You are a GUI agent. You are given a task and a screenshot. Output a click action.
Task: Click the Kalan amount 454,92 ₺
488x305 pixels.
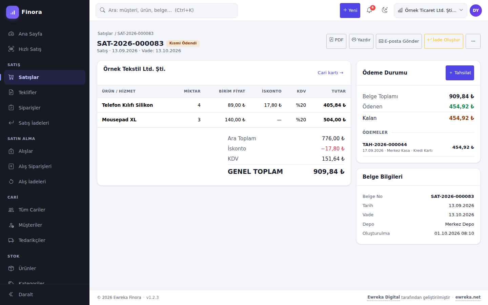click(x=462, y=118)
